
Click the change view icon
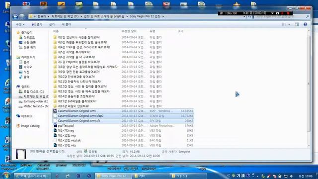[x=284, y=24]
